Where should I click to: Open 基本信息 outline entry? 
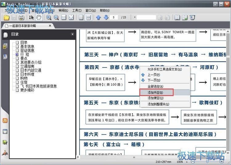click(x=27, y=46)
